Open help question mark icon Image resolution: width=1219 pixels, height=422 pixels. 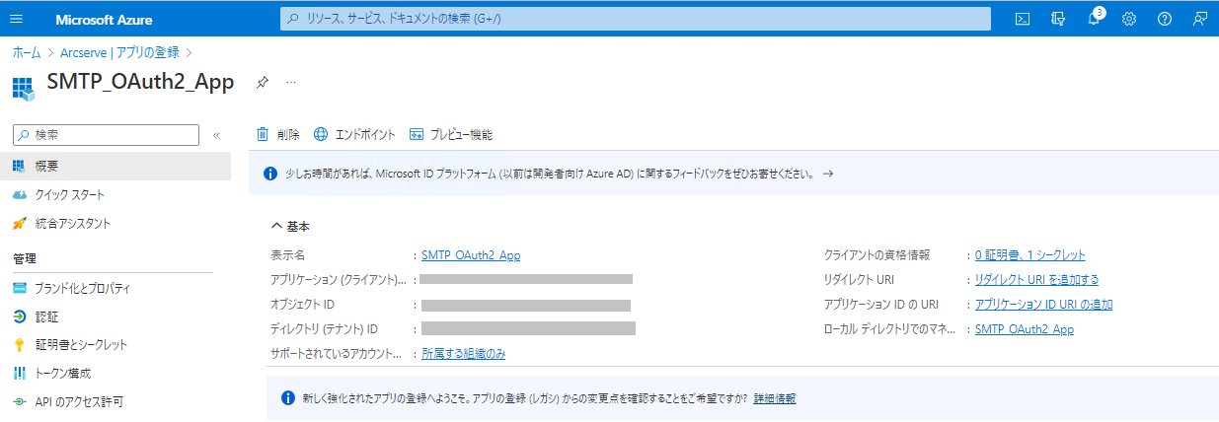[1165, 19]
